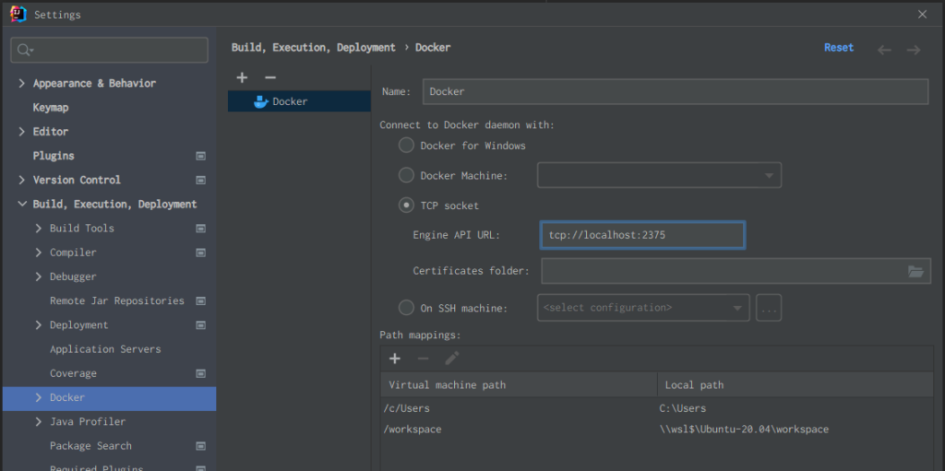
Task: Click the Engine API URL field
Action: tap(642, 235)
